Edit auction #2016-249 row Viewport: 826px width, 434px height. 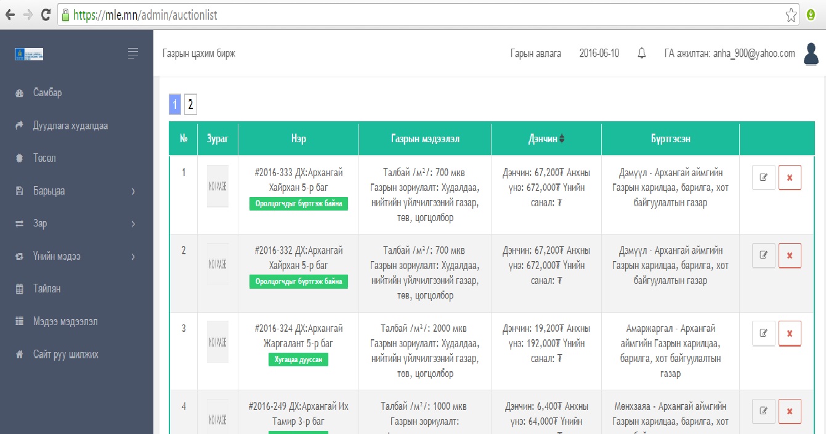(x=764, y=411)
